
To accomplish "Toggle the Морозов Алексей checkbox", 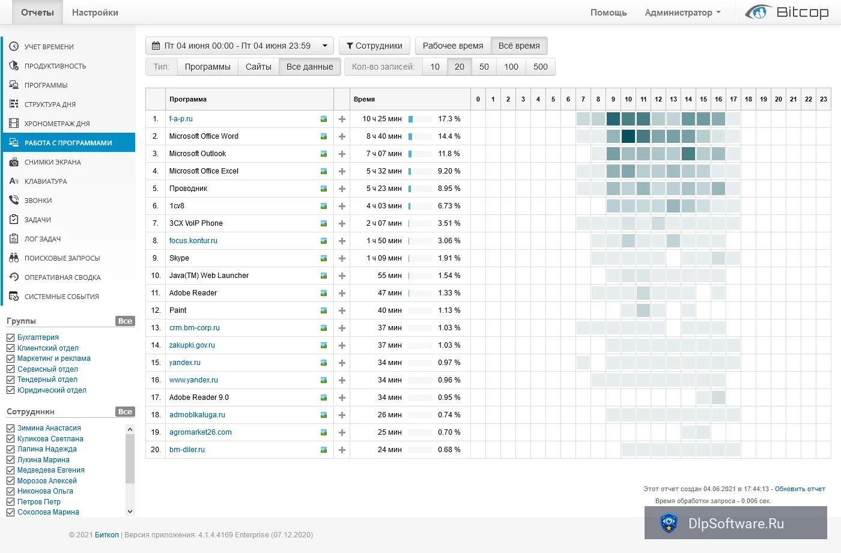I will click(x=10, y=481).
